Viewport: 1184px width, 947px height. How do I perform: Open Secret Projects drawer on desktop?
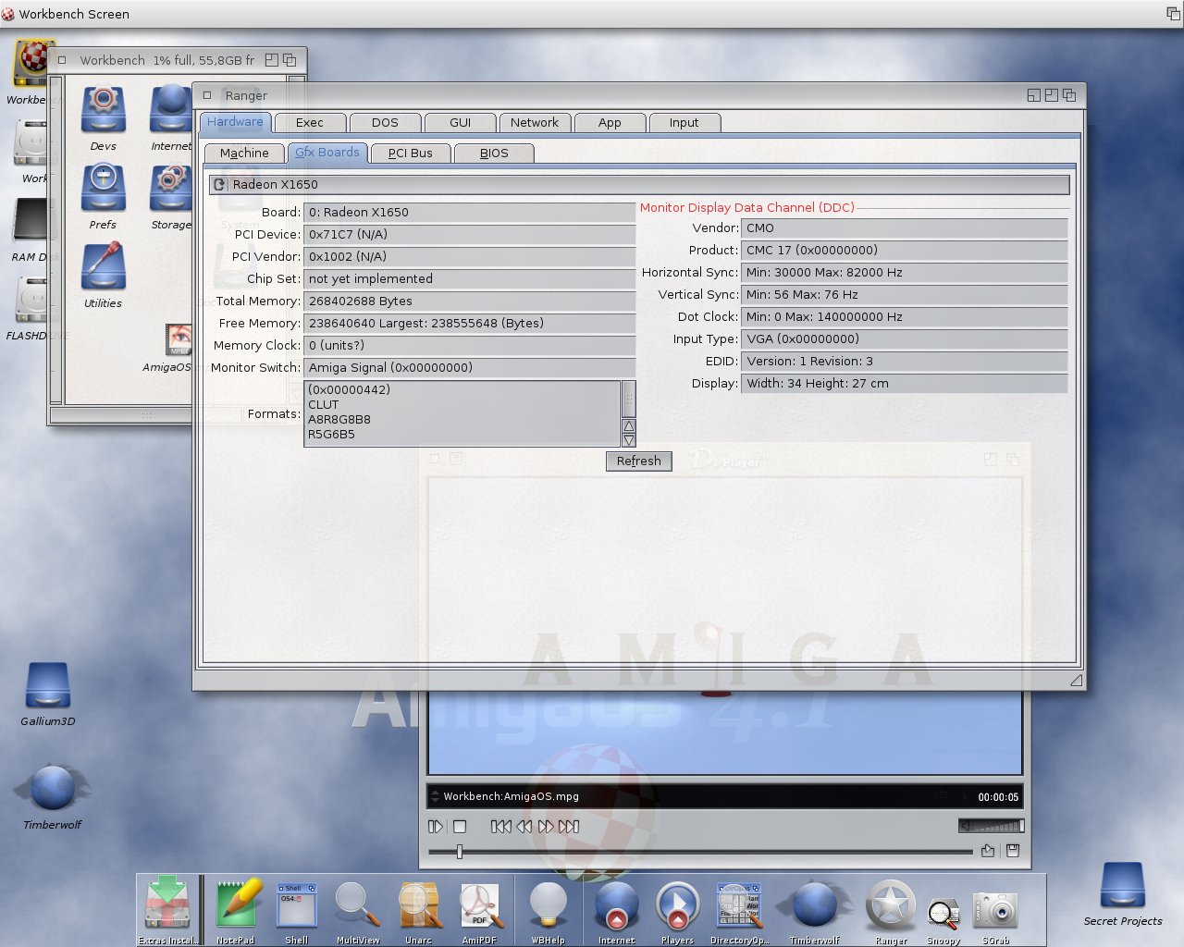click(1123, 886)
